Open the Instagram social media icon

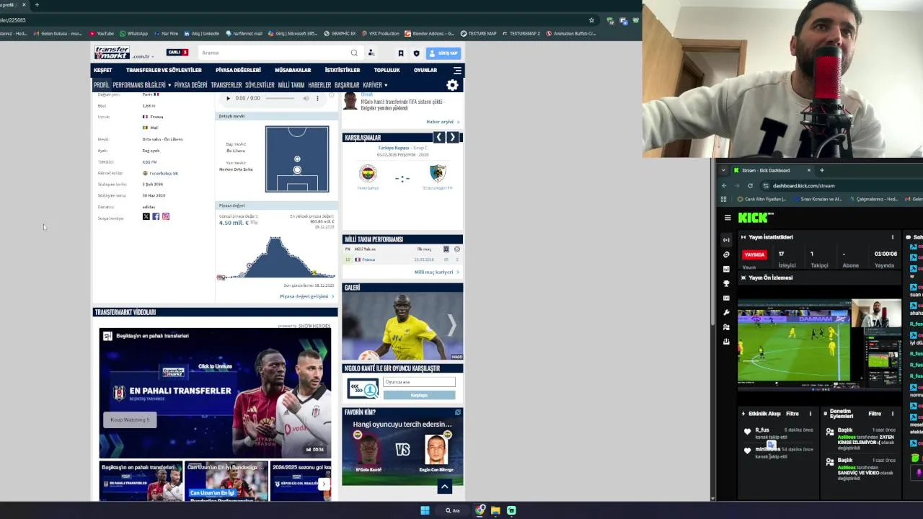tap(165, 216)
